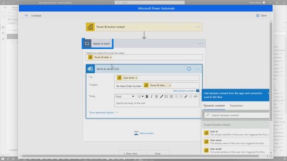The width and height of the screenshot is (287, 161).
Task: Open the Font dropdown in the body toolbar
Action: [125, 97]
